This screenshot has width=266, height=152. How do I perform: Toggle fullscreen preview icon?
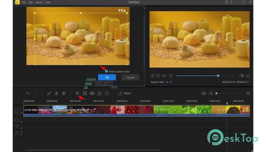(x=248, y=76)
